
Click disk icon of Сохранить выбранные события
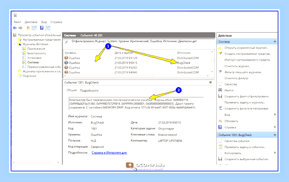click(220, 159)
